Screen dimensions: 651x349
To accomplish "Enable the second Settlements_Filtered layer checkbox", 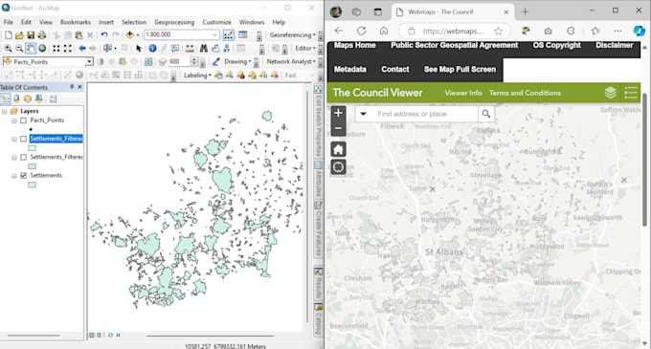I will tap(24, 157).
